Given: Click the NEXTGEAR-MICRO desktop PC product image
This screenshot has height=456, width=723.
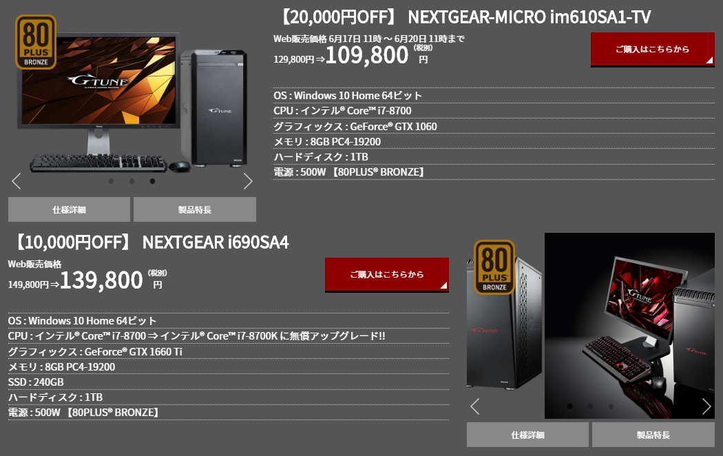Looking at the screenshot, I should click(x=134, y=104).
